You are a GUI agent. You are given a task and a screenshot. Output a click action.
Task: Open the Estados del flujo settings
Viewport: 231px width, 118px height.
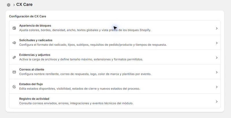(x=115, y=86)
